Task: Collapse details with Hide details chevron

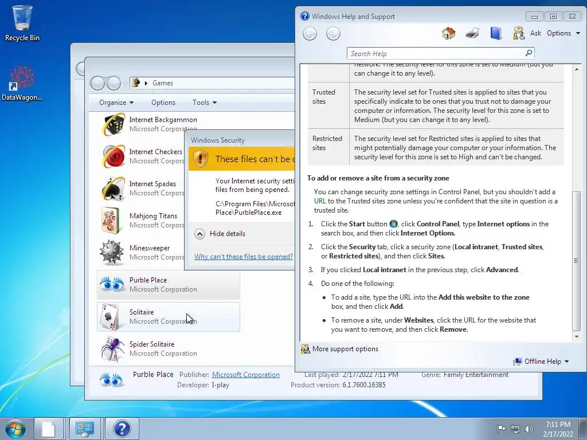Action: [x=199, y=234]
